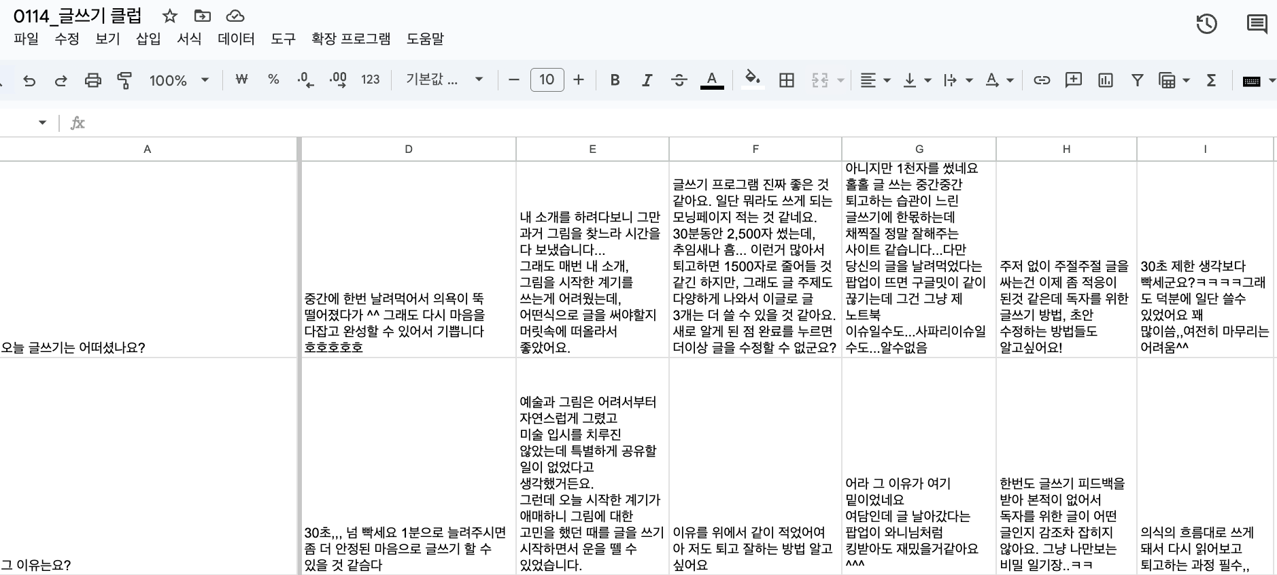Image resolution: width=1277 pixels, height=575 pixels.
Task: Click the font size field showing 10
Action: 547,80
